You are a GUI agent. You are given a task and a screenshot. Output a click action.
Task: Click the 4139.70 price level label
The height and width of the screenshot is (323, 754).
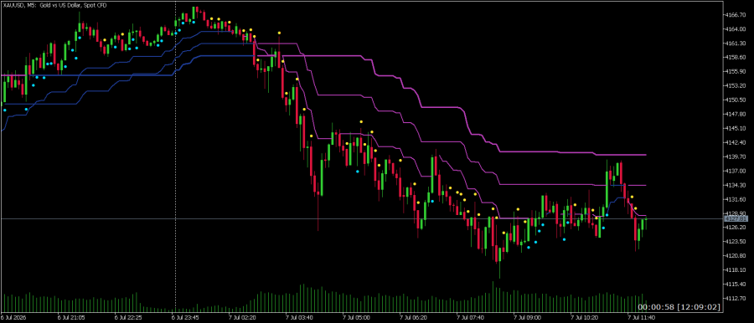[x=736, y=156]
